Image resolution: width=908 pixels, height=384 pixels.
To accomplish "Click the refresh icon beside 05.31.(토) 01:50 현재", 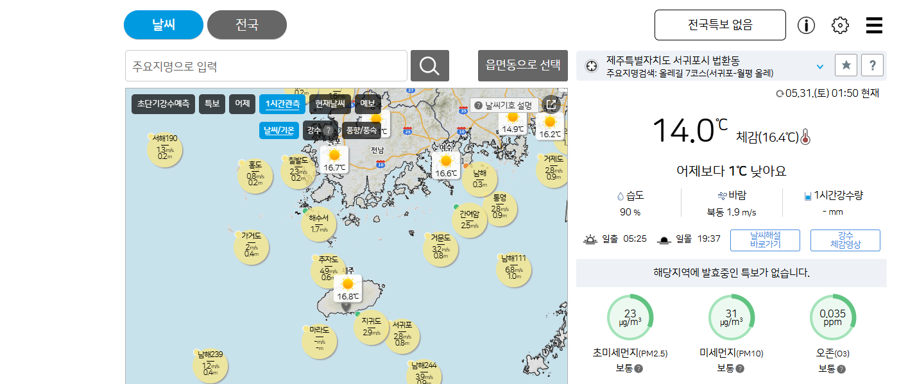I will (780, 94).
